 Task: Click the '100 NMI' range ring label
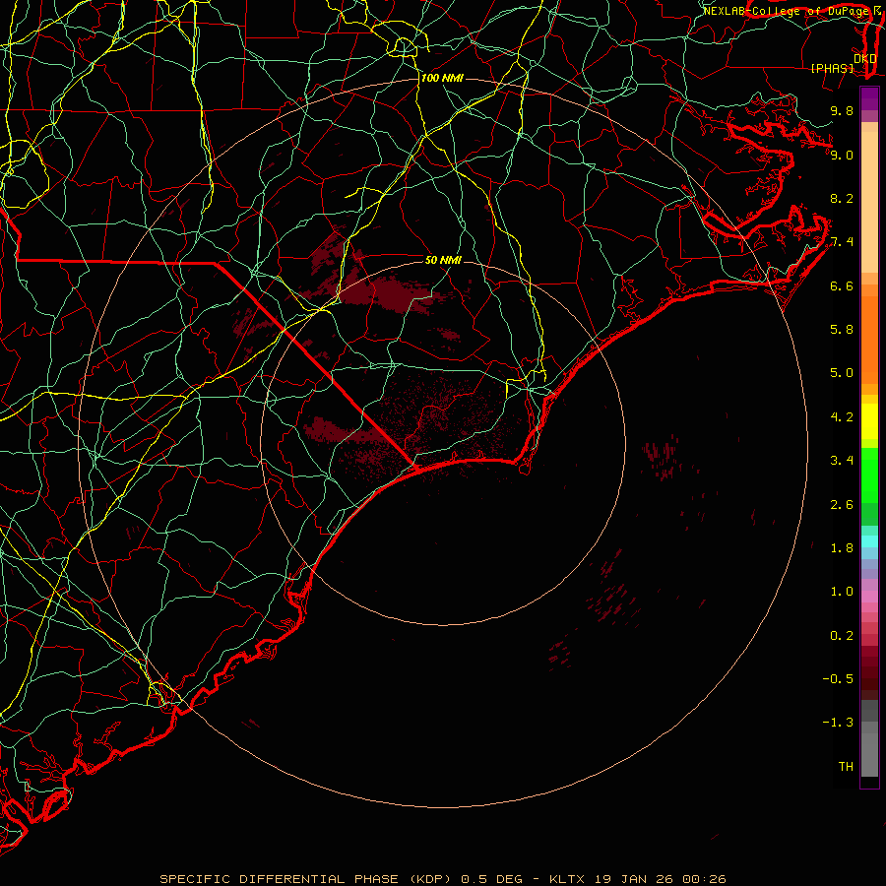tap(442, 78)
